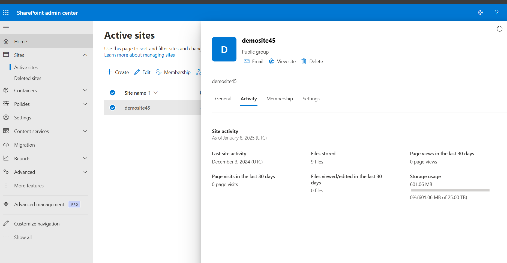Click the demosite45 site name in list
The image size is (507, 263).
point(137,108)
